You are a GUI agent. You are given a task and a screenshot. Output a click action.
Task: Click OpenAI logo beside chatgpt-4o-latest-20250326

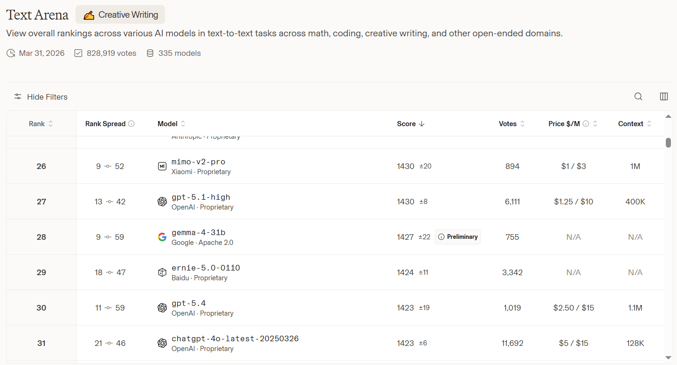point(162,343)
